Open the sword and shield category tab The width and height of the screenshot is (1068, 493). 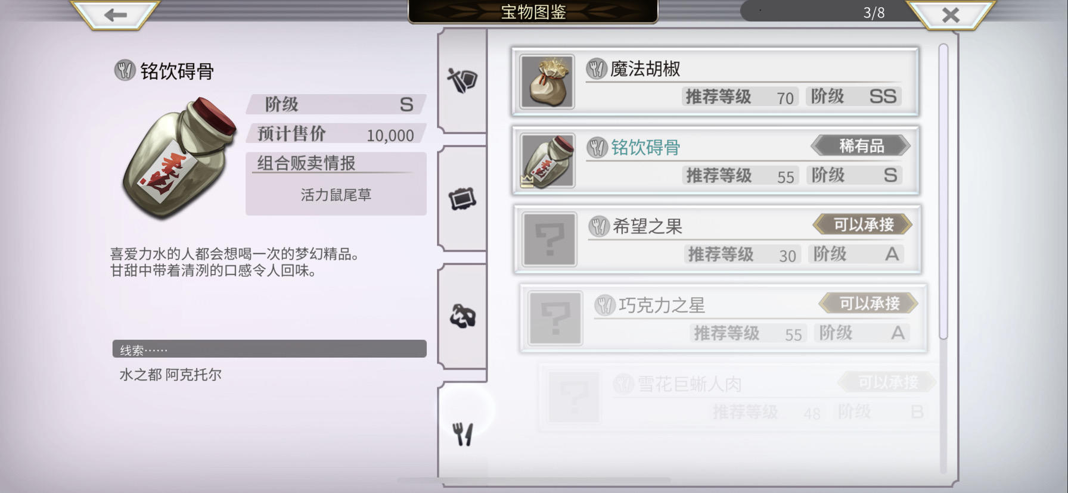[x=462, y=80]
